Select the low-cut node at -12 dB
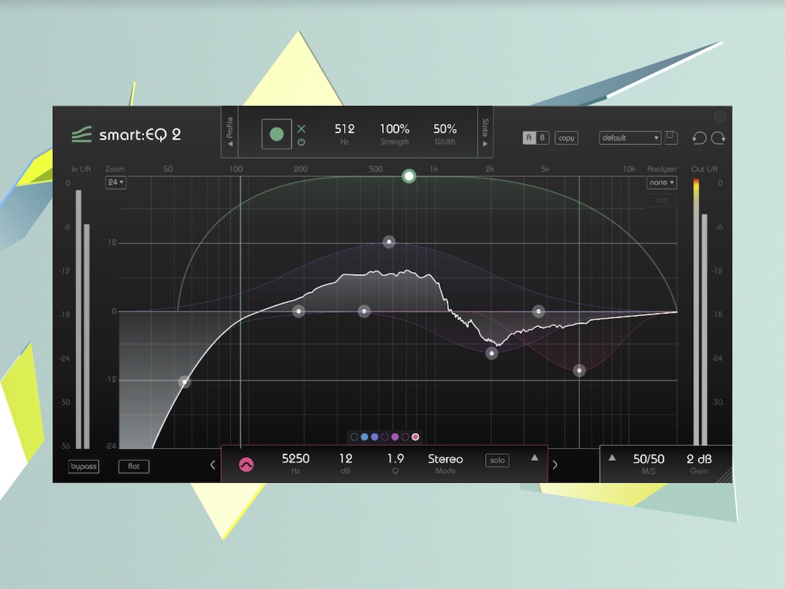The width and height of the screenshot is (785, 589). tap(185, 382)
